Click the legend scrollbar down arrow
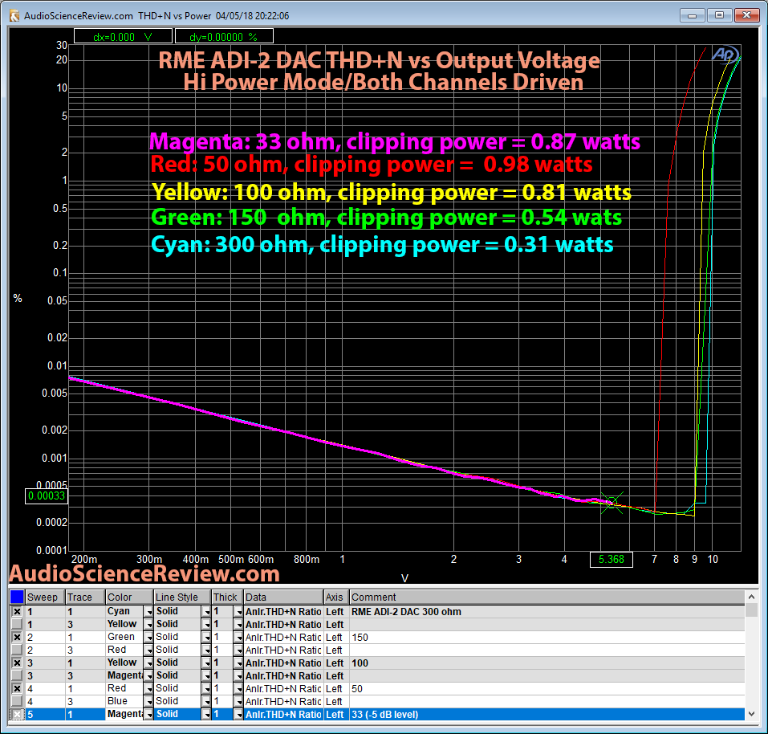 coord(751,714)
